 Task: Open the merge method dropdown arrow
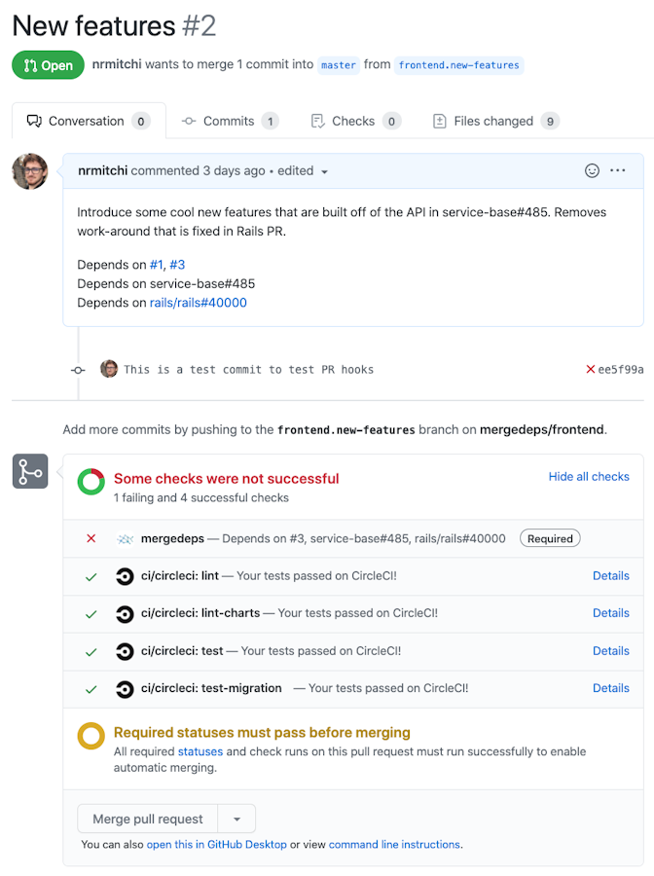(x=236, y=820)
